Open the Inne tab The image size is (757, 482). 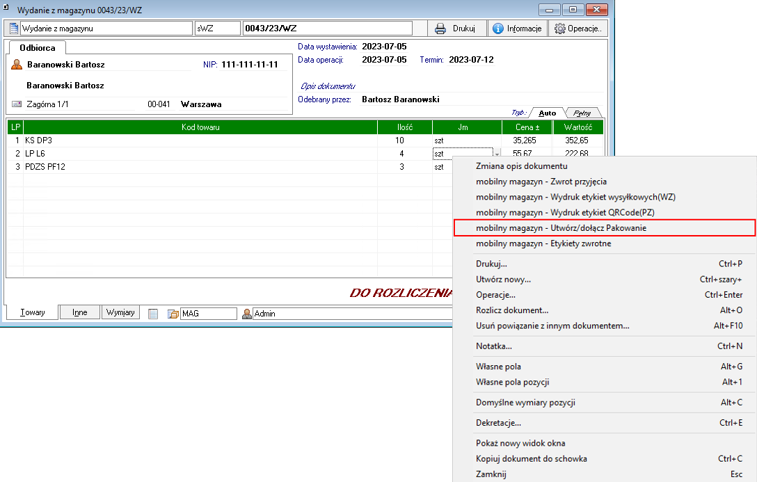[x=80, y=313]
